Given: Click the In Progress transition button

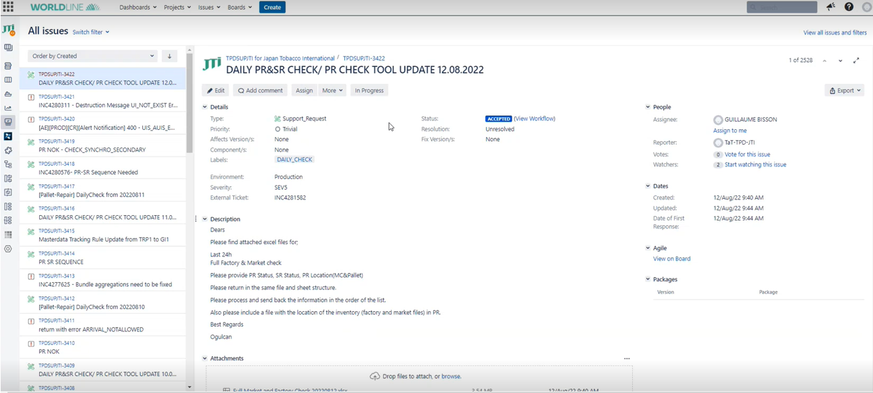Looking at the screenshot, I should click(x=370, y=91).
